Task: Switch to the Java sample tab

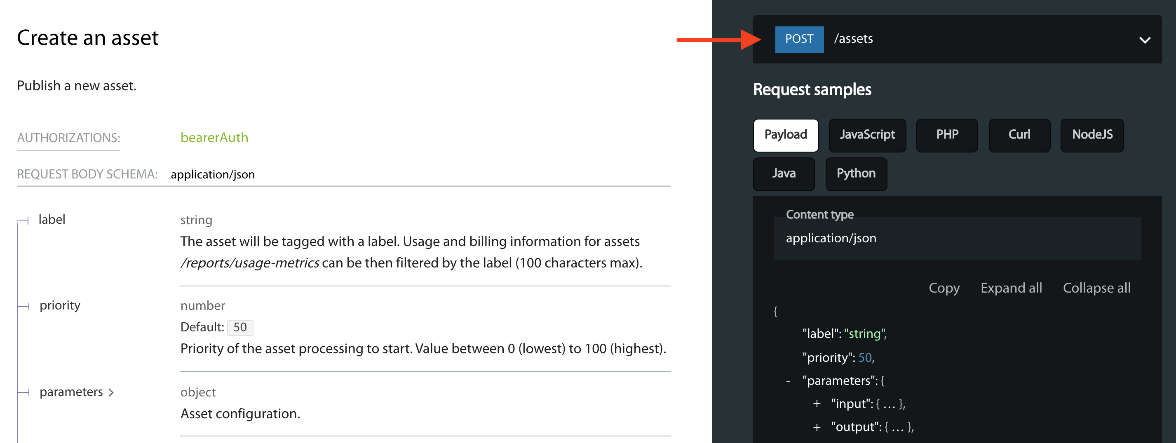Action: [x=784, y=174]
